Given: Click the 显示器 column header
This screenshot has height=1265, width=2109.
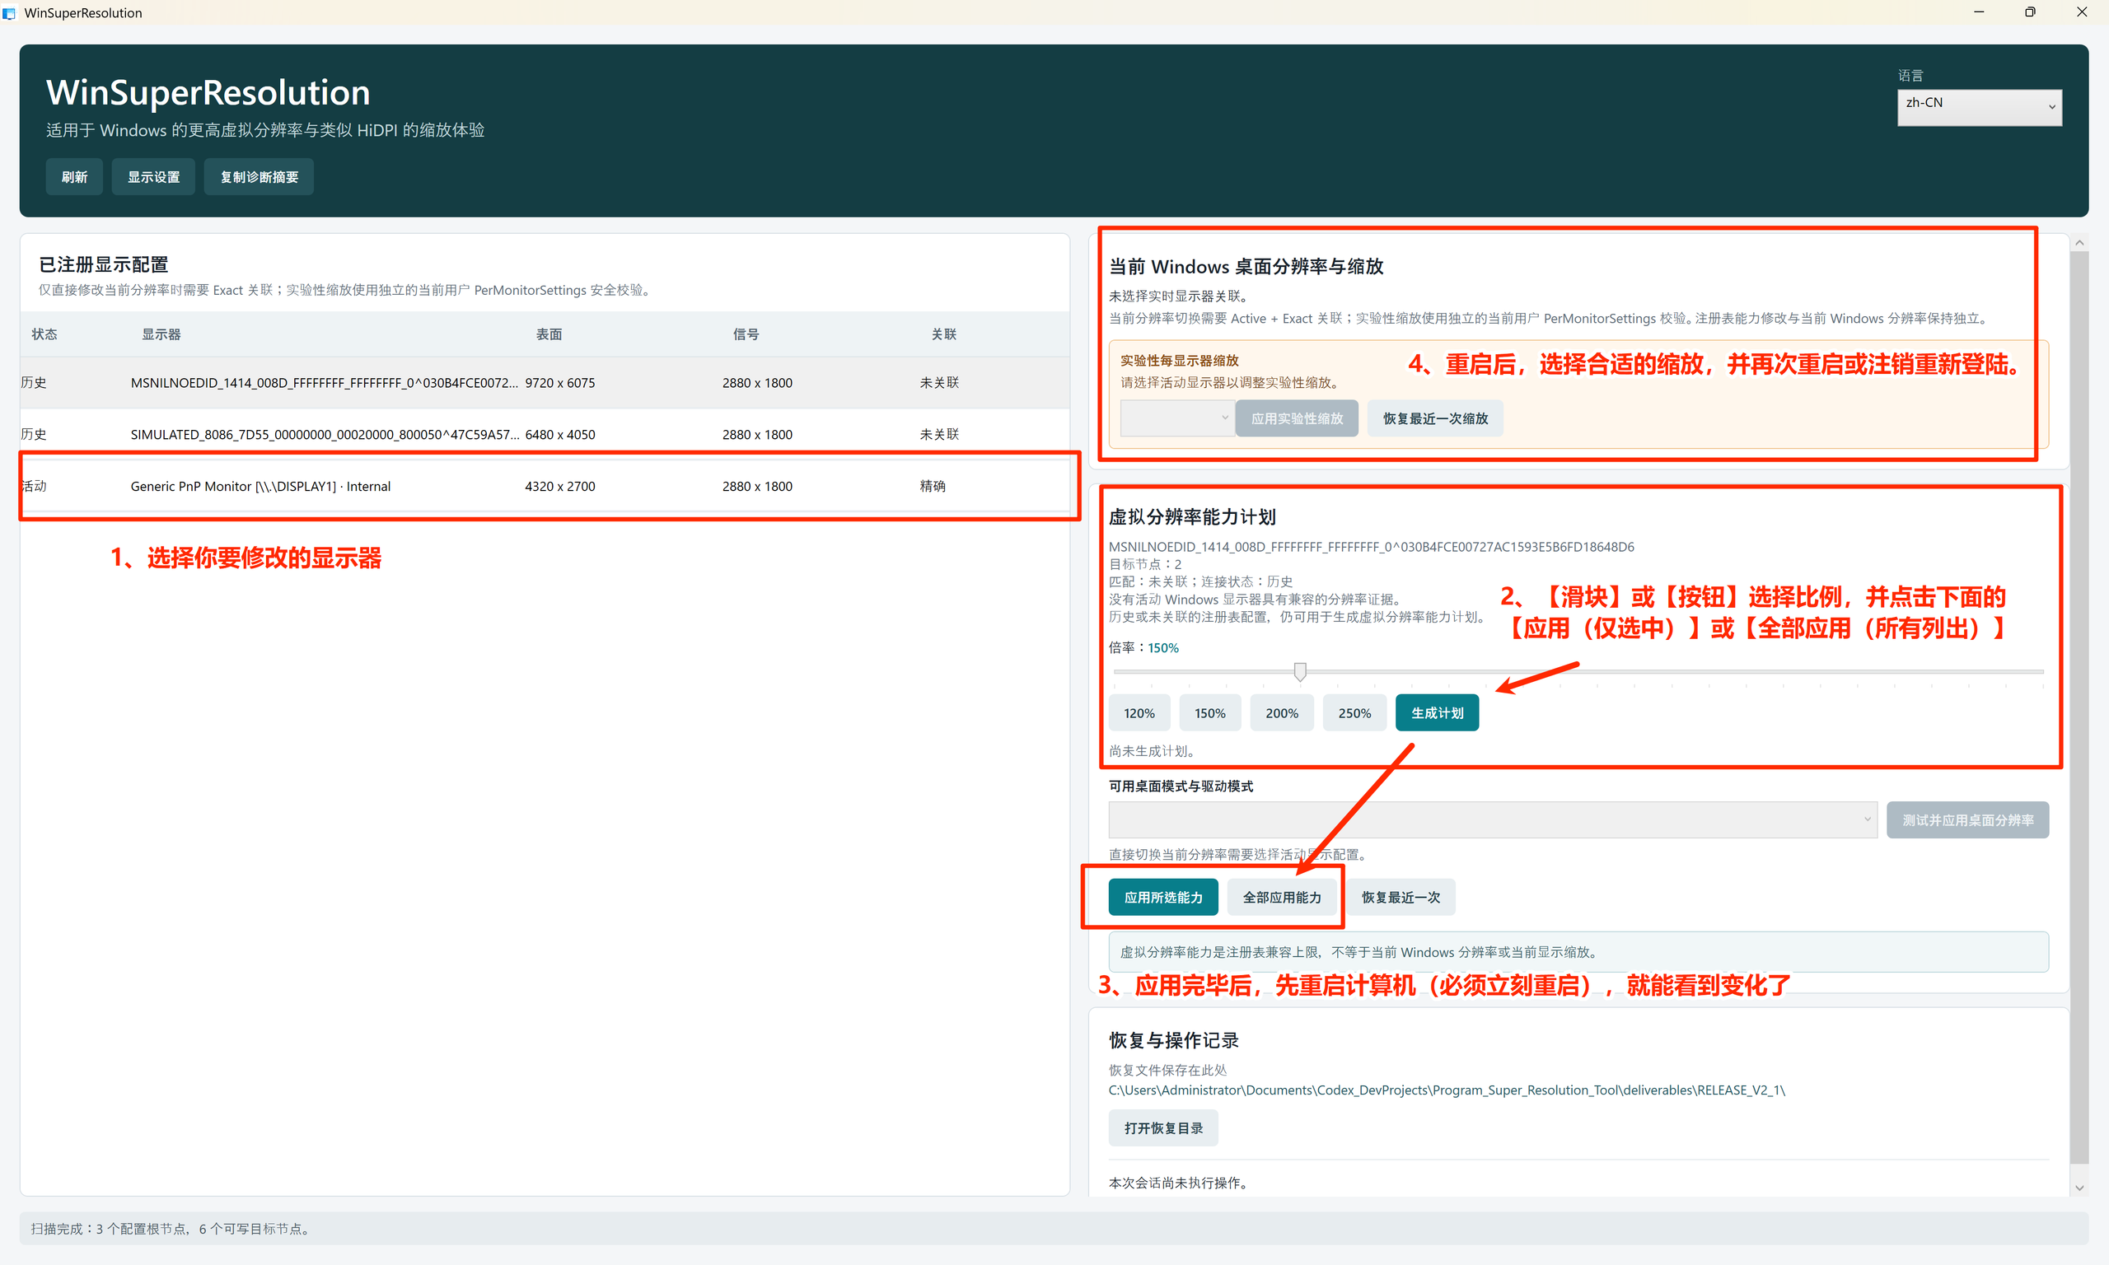Looking at the screenshot, I should click(x=161, y=334).
